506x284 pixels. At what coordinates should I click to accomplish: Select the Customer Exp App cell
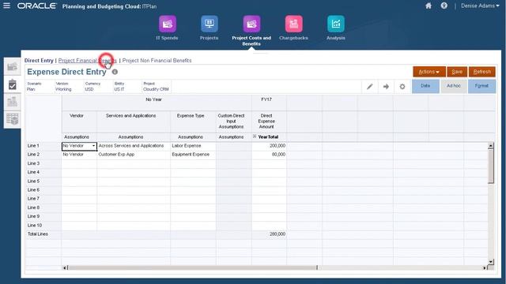click(x=134, y=155)
